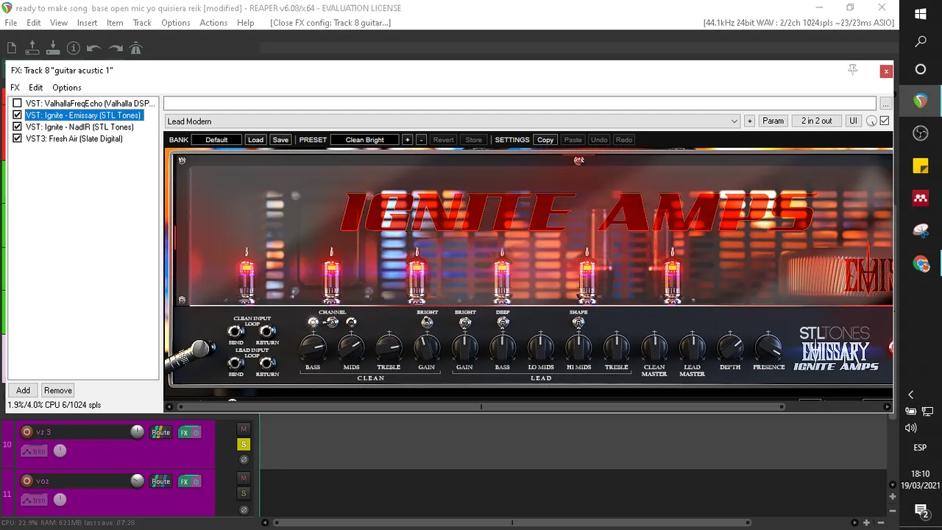
Task: Open Route for track voz
Action: pyautogui.click(x=161, y=481)
